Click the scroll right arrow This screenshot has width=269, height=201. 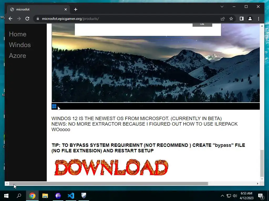[257, 183]
